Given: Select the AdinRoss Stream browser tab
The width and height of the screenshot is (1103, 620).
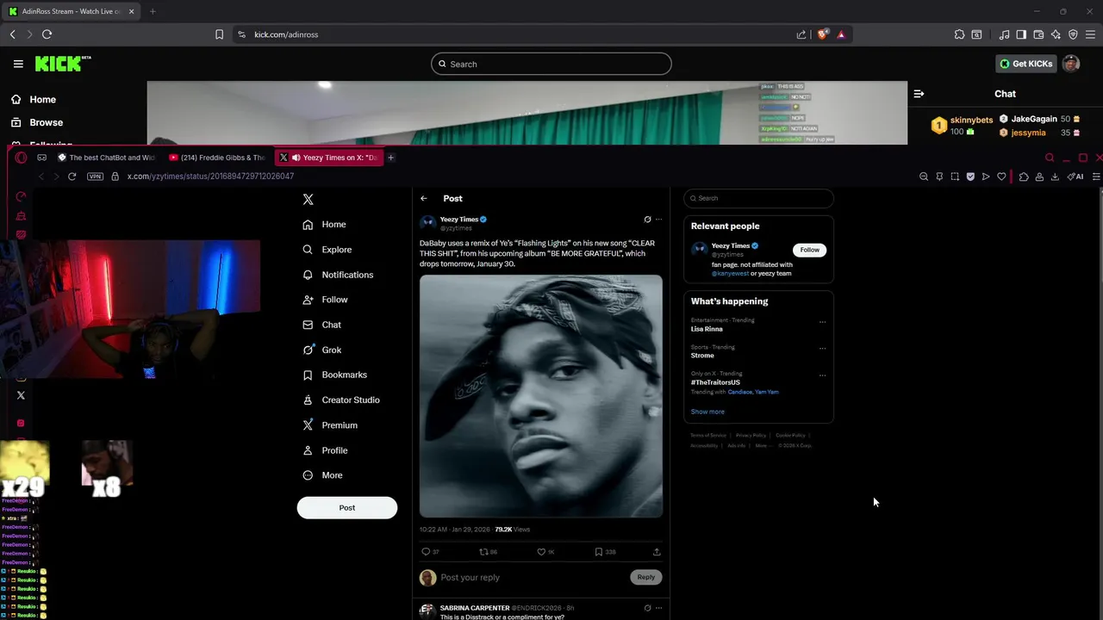Looking at the screenshot, I should [x=72, y=11].
